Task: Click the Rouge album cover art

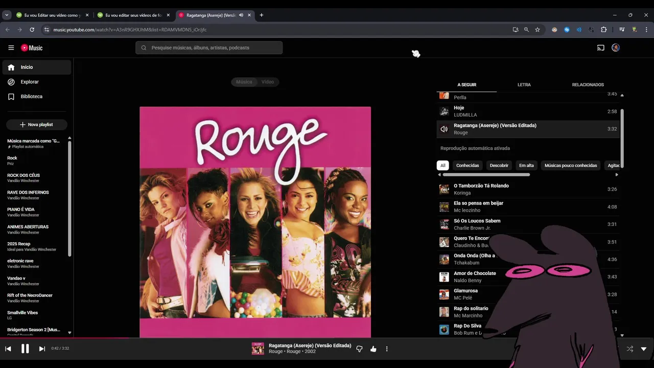Action: 255,222
